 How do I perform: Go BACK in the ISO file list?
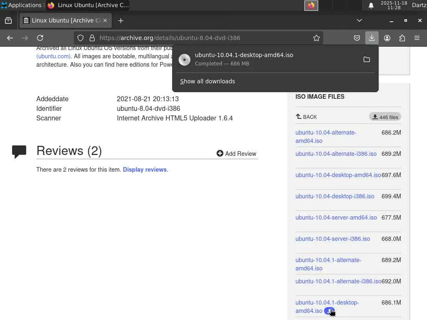click(x=306, y=117)
